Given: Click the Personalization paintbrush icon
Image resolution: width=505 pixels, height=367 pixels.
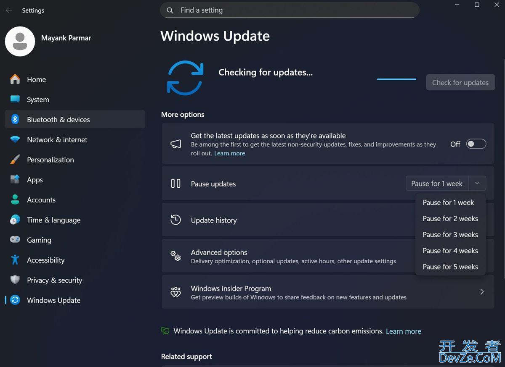Looking at the screenshot, I should (15, 160).
